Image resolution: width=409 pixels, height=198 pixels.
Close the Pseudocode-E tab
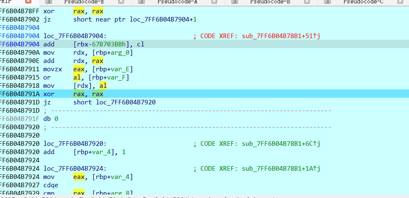click(x=121, y=2)
